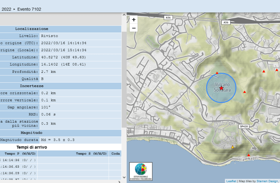Zoom in on the map
This screenshot has width=280, height=183.
(134, 20)
